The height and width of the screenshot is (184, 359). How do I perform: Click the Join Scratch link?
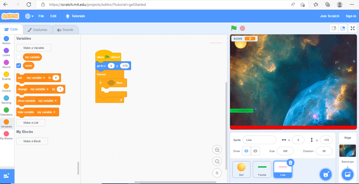[330, 16]
